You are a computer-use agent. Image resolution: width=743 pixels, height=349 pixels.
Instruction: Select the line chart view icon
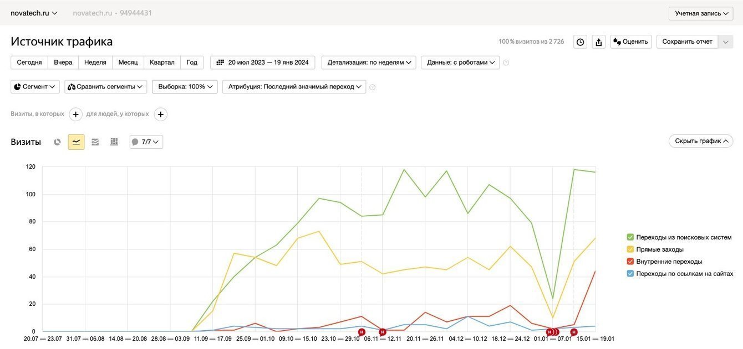point(76,142)
